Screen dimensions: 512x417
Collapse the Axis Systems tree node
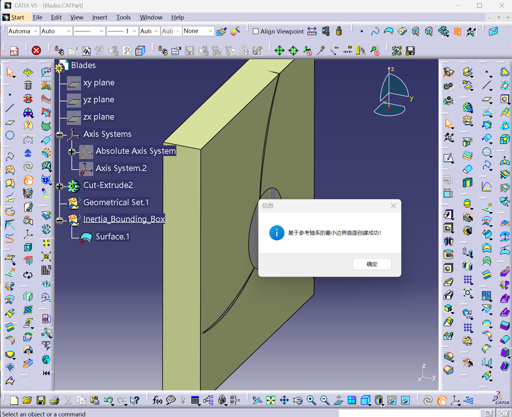tap(59, 135)
